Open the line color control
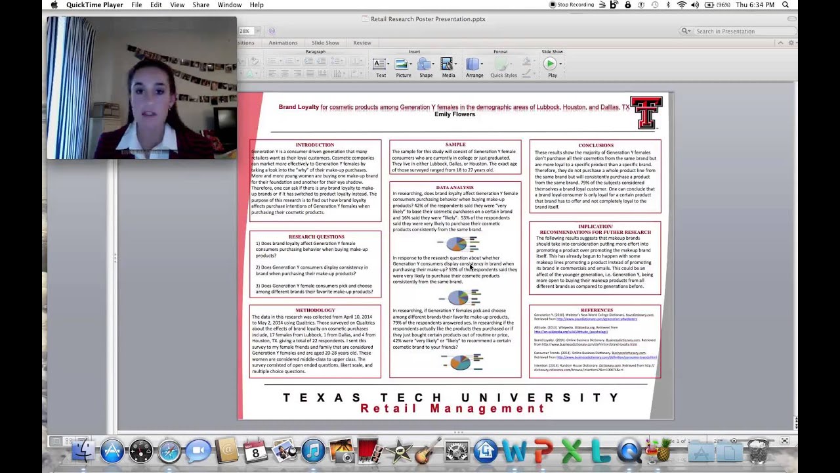This screenshot has width=840, height=473. click(526, 72)
